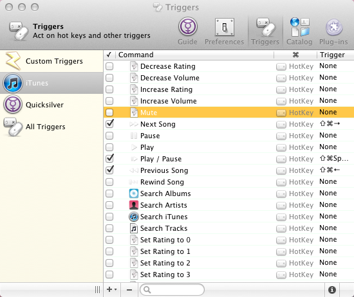Select All Triggers in sidebar
The width and height of the screenshot is (354, 297).
(x=51, y=127)
